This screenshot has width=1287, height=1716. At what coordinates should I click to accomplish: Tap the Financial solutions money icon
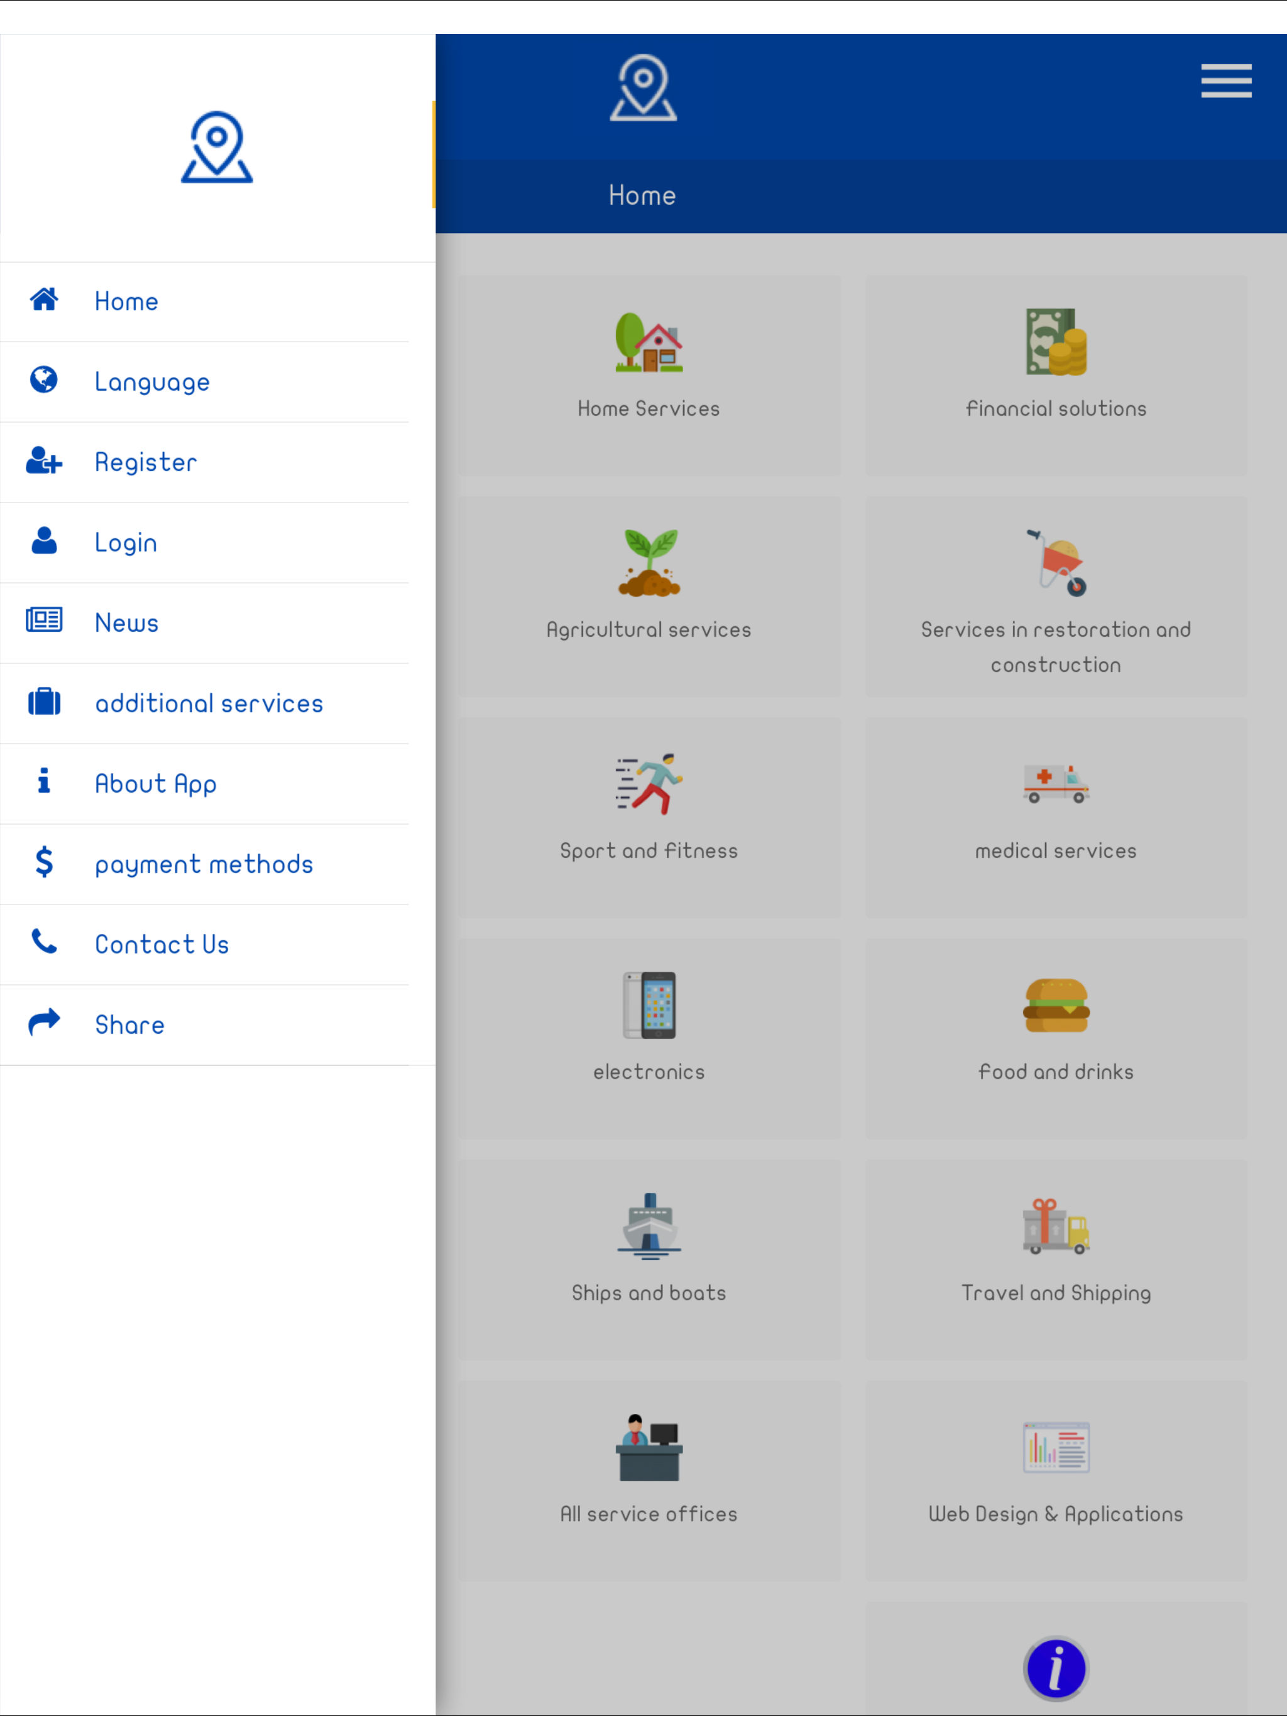pos(1056,342)
